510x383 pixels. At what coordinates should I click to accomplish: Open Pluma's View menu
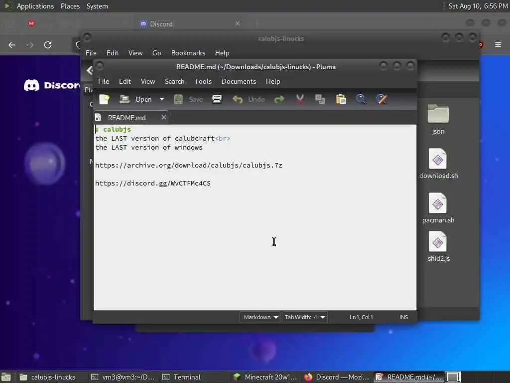pos(147,81)
